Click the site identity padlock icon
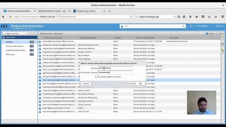Viewport: 226px width, 127px height. [11, 17]
